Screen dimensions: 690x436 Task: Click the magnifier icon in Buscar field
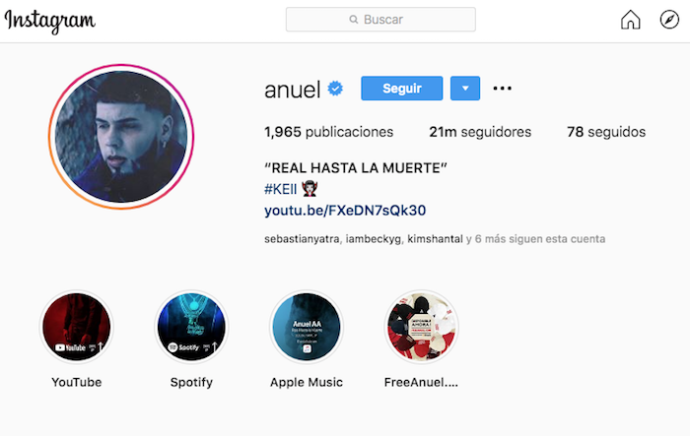(353, 20)
